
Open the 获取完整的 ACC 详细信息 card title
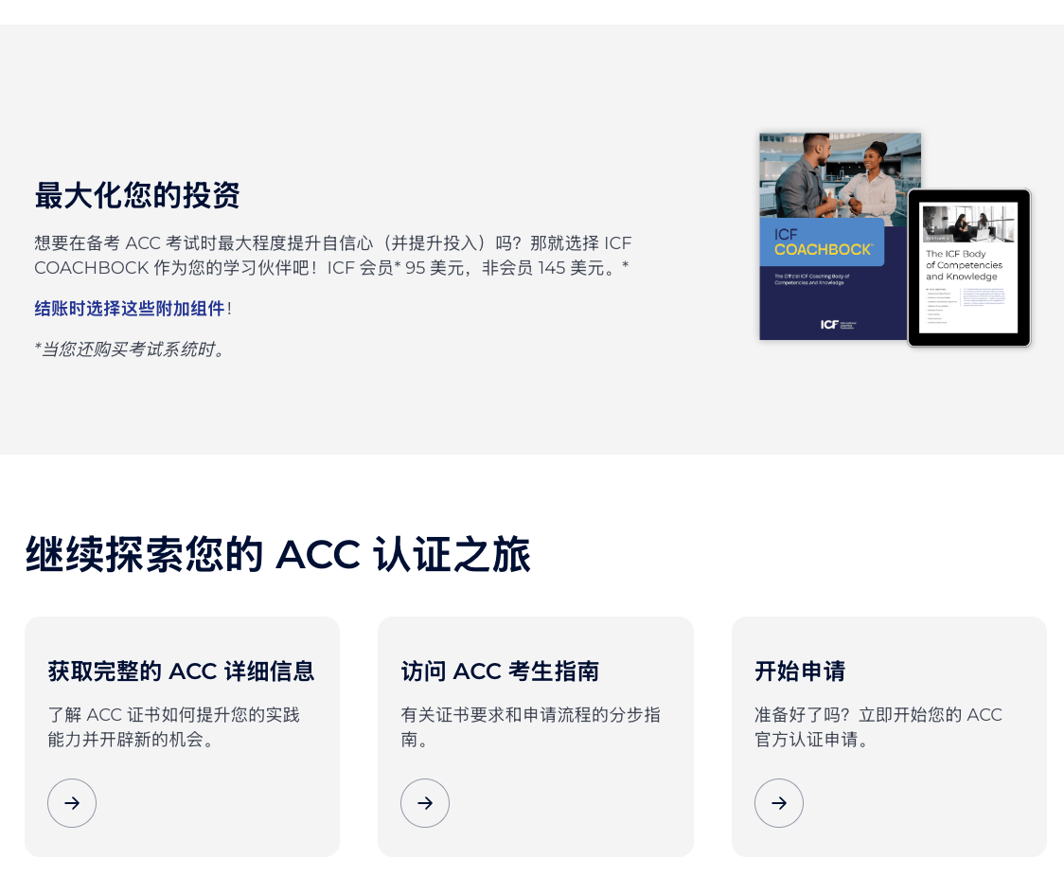tap(181, 671)
